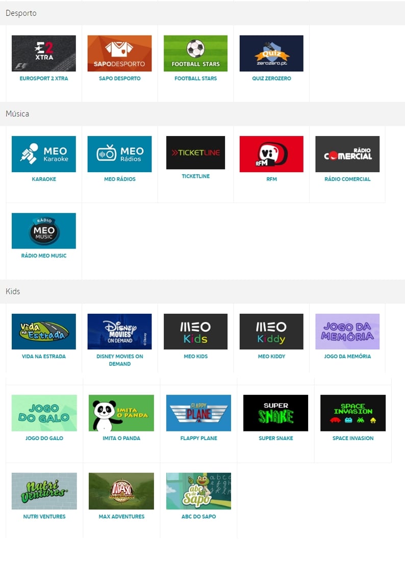Click the RFM caption under red tile
Image resolution: width=405 pixels, height=572 pixels.
pos(271,179)
